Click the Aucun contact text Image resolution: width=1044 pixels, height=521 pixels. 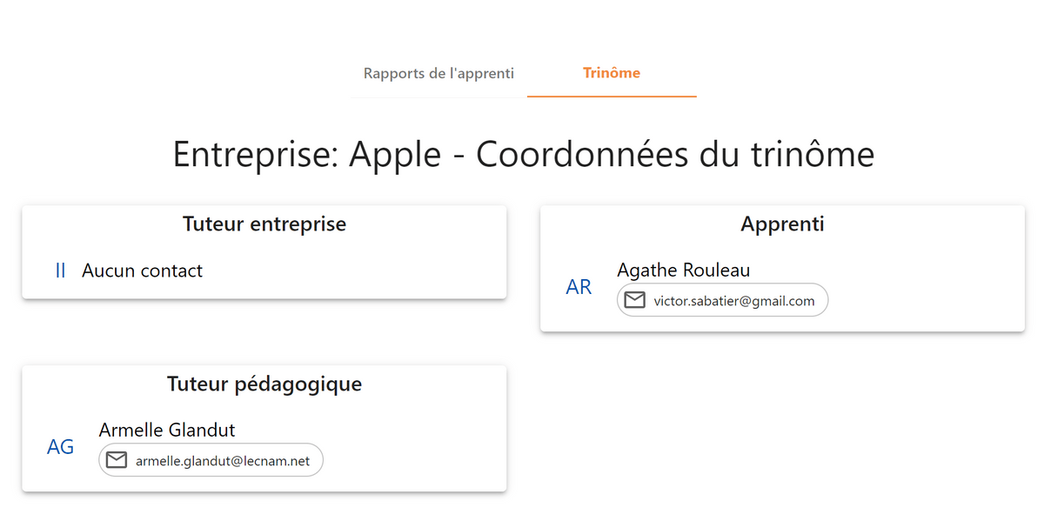143,271
